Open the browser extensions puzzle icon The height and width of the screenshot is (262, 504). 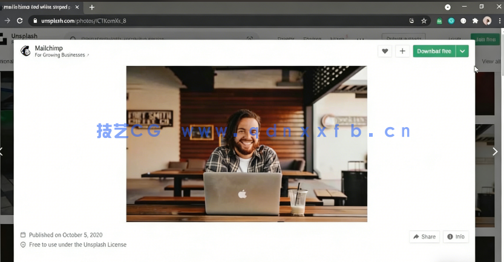pos(475,21)
